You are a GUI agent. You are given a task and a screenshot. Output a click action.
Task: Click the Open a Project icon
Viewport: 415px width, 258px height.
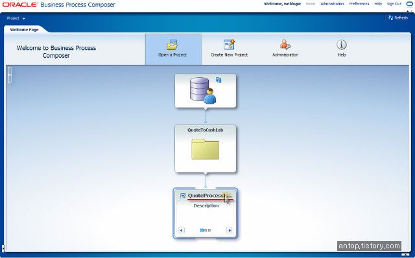(x=172, y=45)
